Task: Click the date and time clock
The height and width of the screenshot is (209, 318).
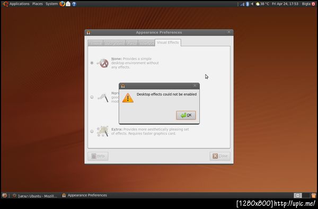Action: [285, 4]
